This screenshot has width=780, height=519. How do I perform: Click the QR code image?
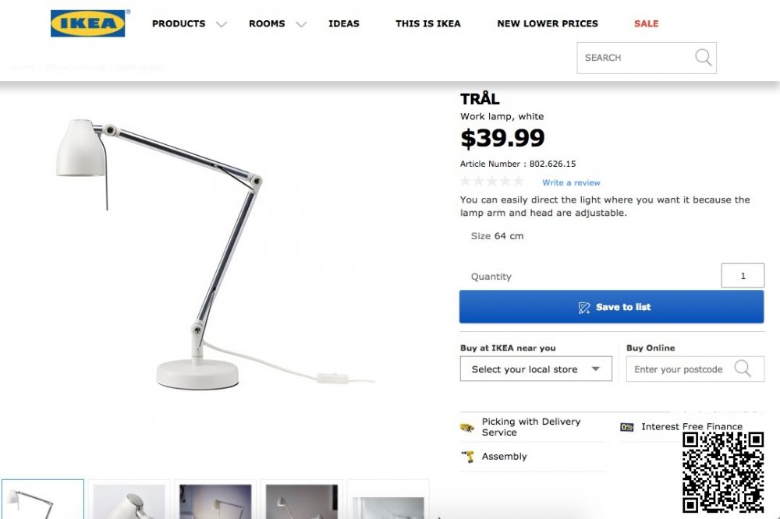[x=723, y=472]
